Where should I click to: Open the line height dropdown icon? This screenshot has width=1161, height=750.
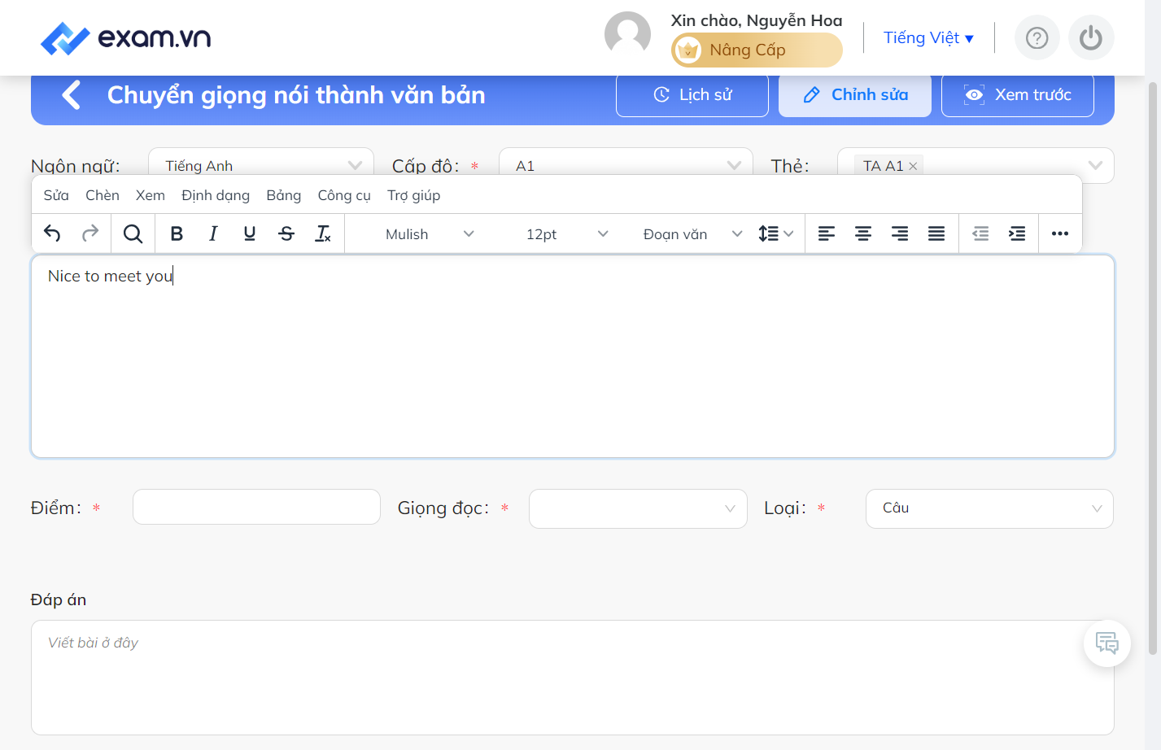click(775, 233)
